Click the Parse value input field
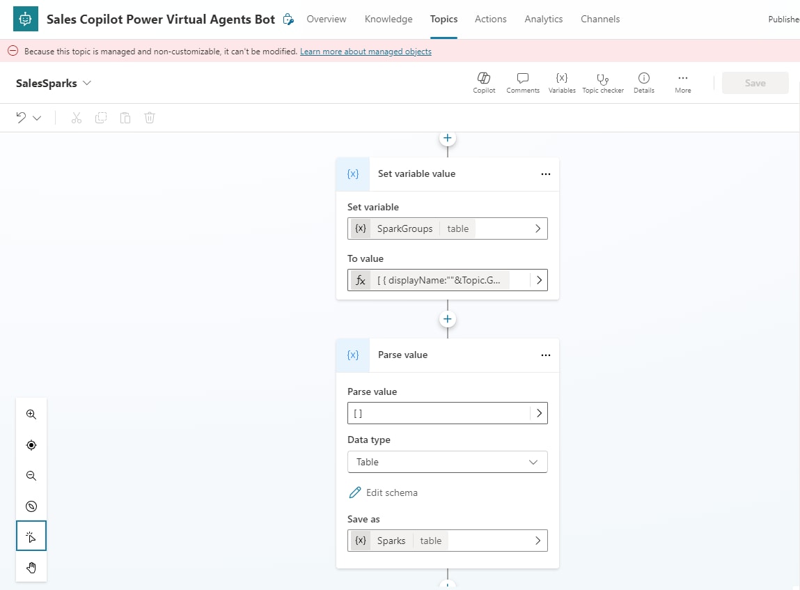 439,413
